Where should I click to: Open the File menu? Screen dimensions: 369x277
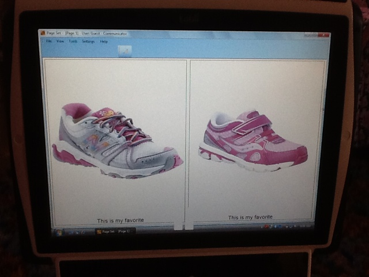click(x=48, y=41)
